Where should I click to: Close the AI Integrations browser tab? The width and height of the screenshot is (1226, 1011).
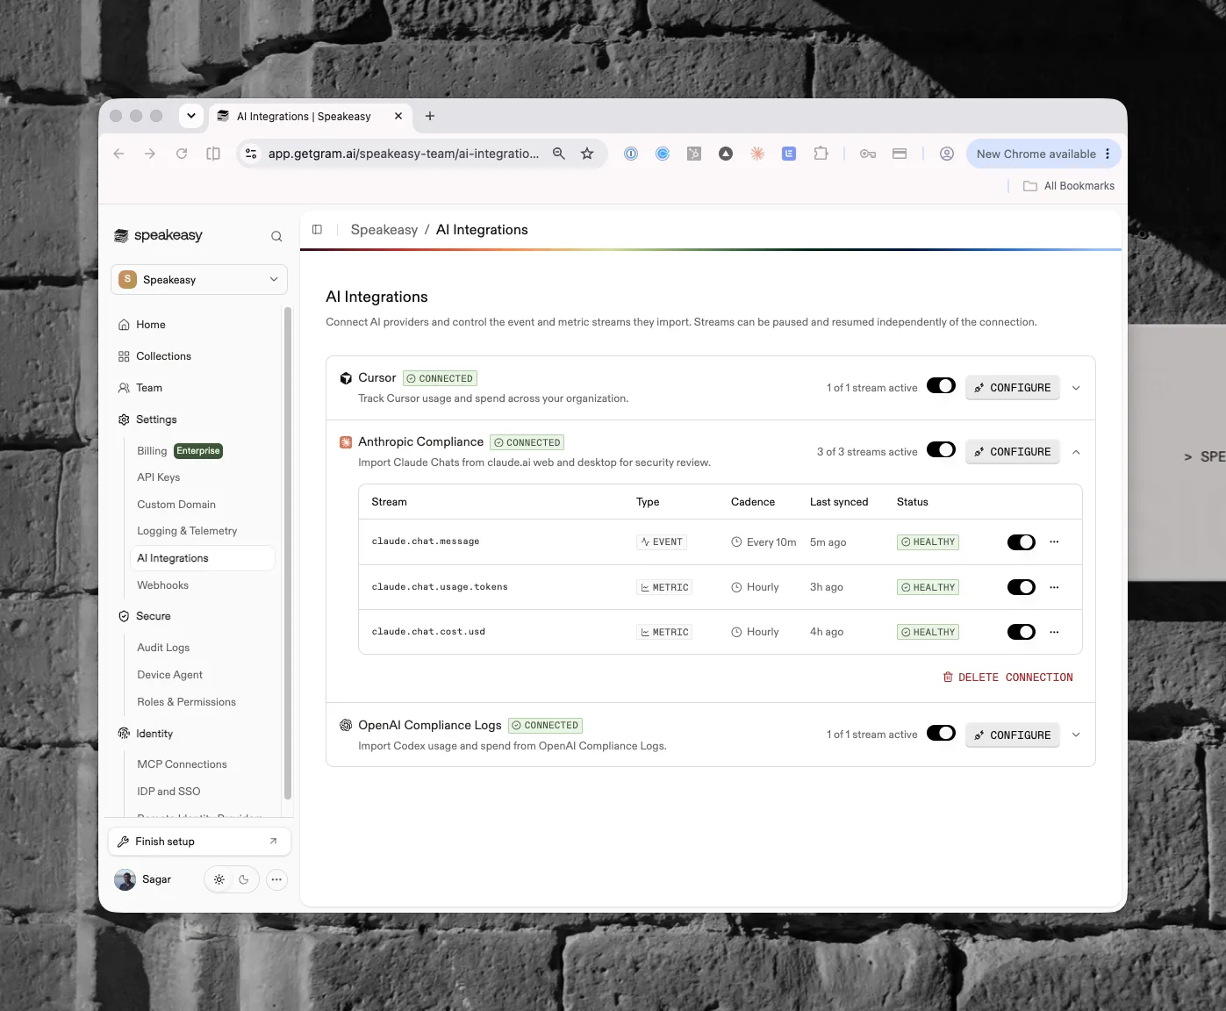click(x=398, y=116)
